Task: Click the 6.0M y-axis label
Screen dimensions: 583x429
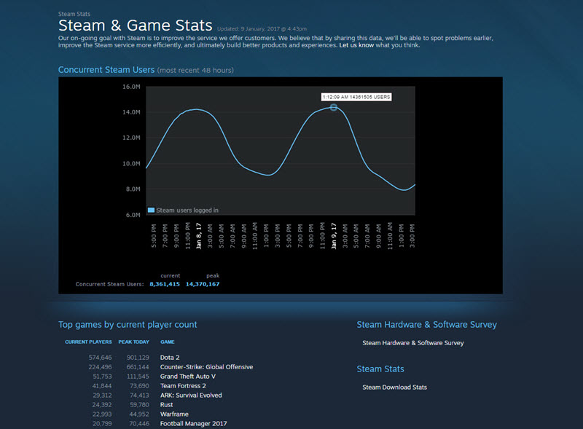Action: pyautogui.click(x=133, y=215)
